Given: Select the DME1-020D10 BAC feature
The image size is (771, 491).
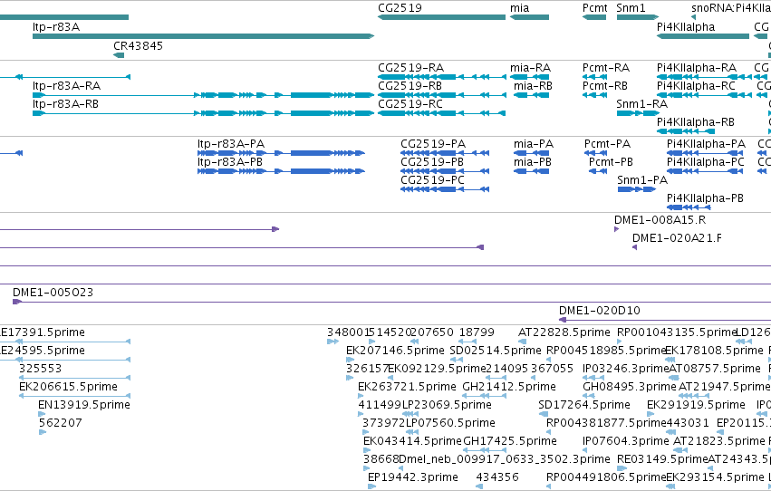Looking at the screenshot, I should (x=665, y=320).
